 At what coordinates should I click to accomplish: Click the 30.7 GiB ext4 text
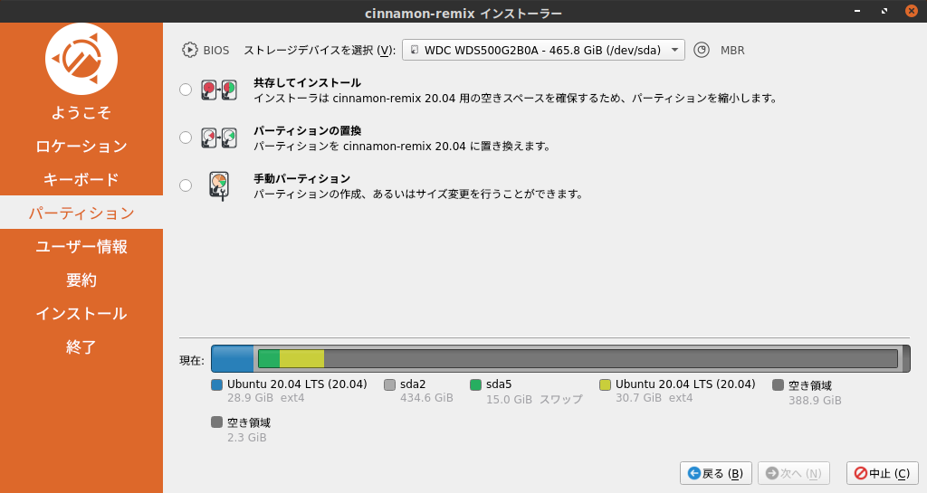click(654, 398)
